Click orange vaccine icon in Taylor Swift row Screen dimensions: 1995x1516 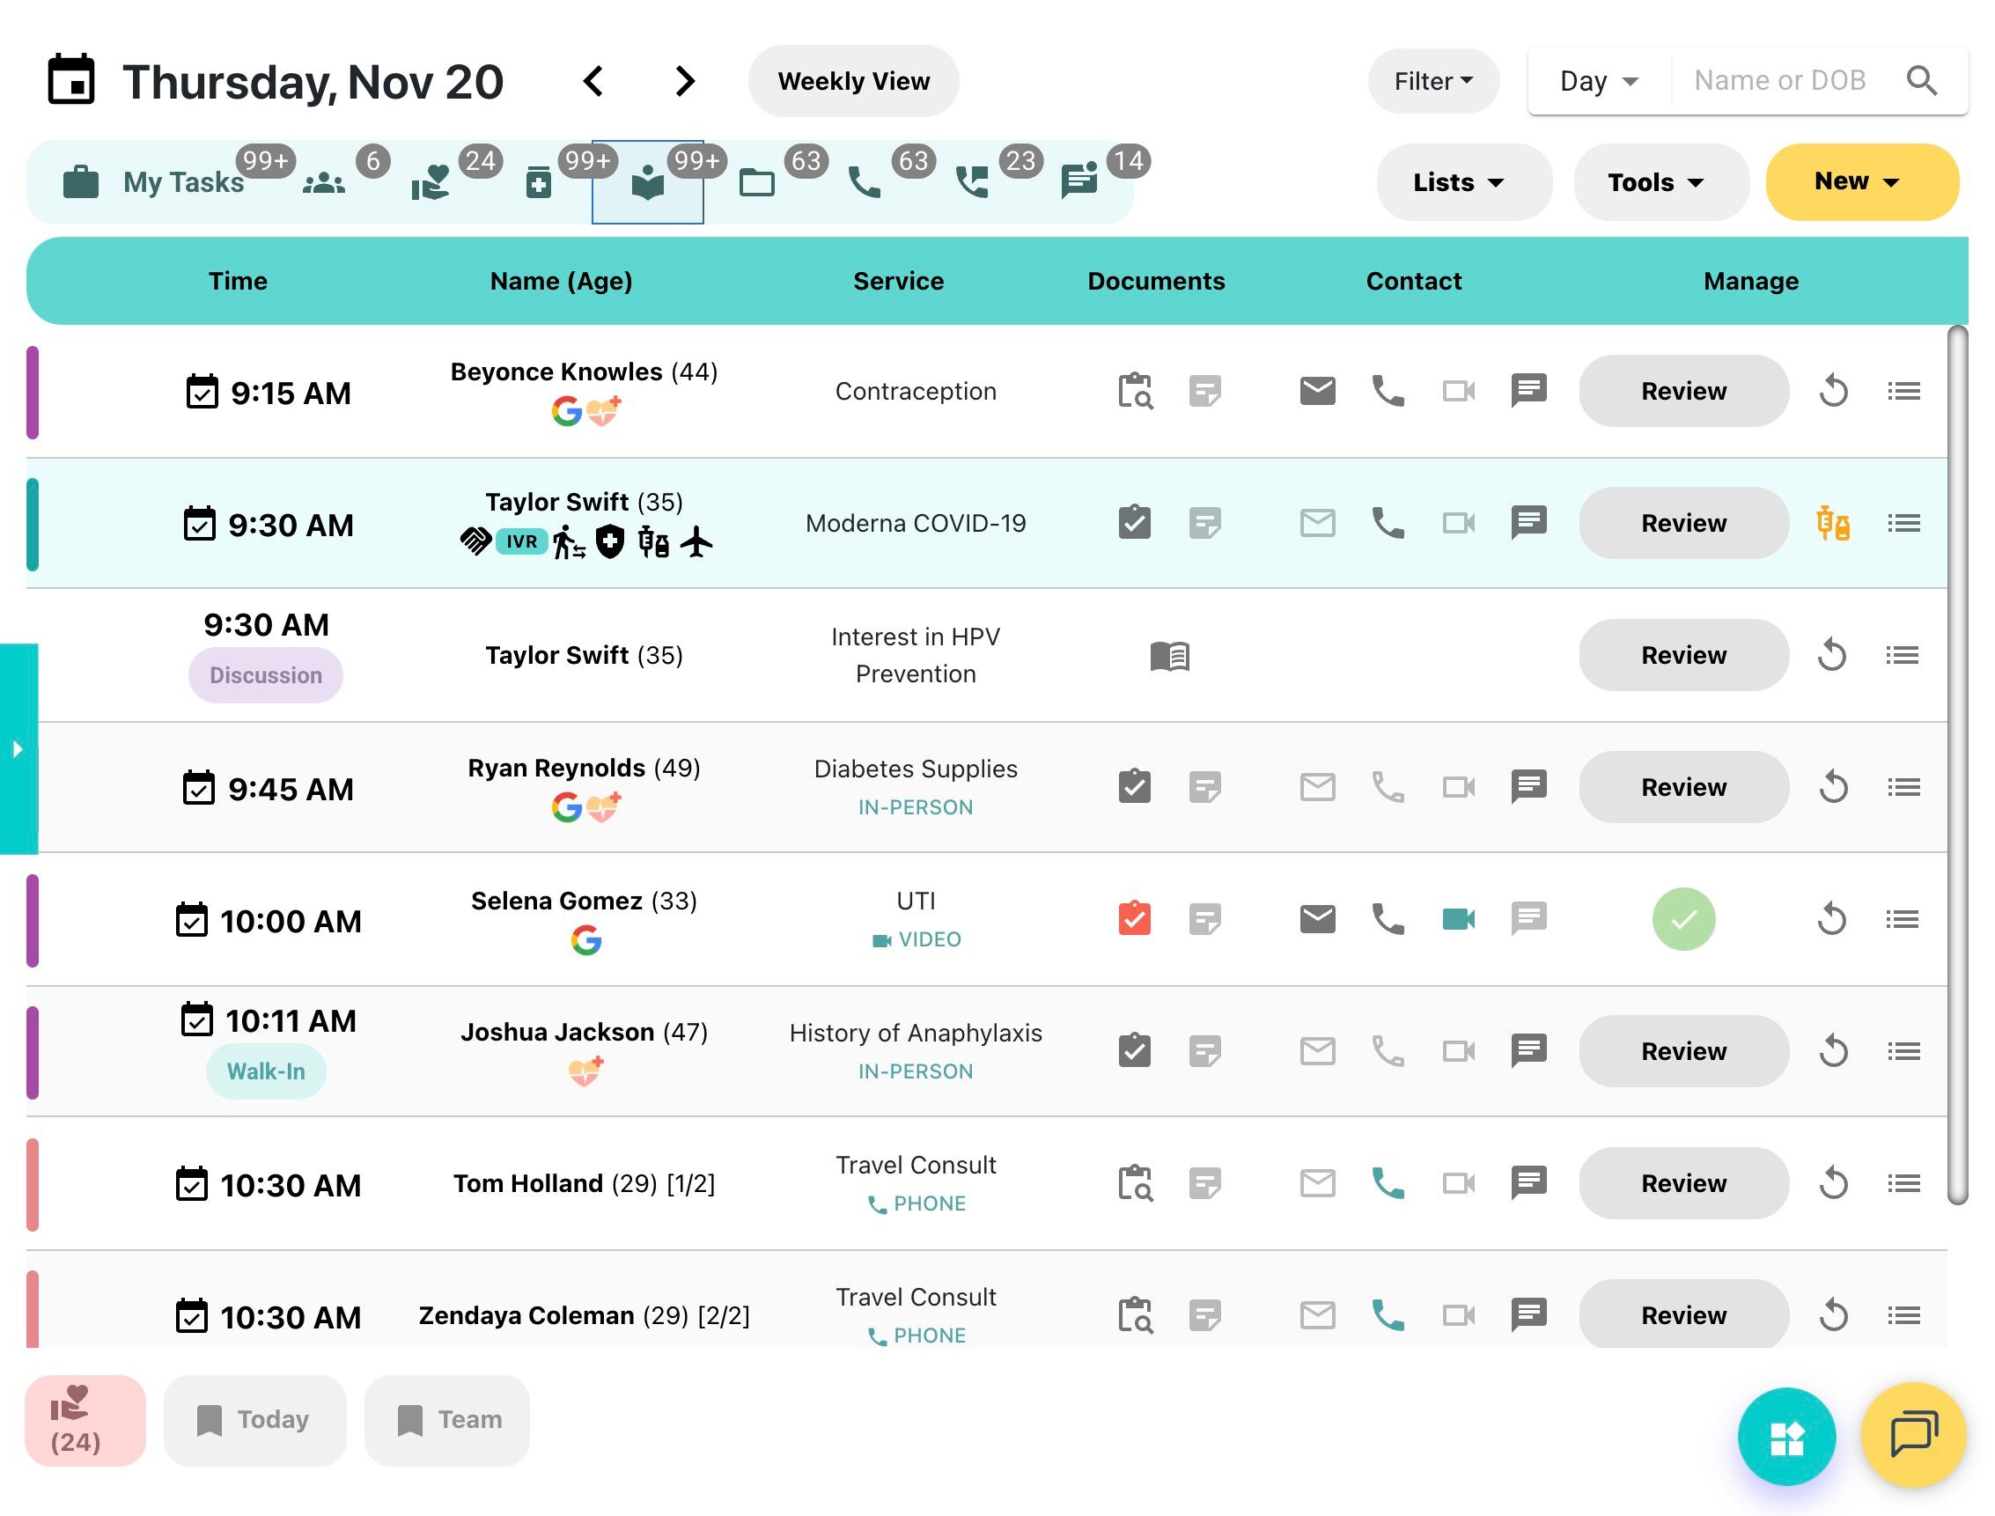click(x=1831, y=523)
